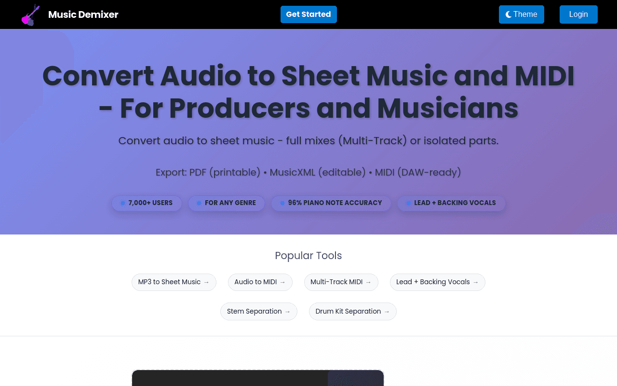The image size is (617, 386).
Task: Toggle the dark mode Theme button
Action: [522, 14]
